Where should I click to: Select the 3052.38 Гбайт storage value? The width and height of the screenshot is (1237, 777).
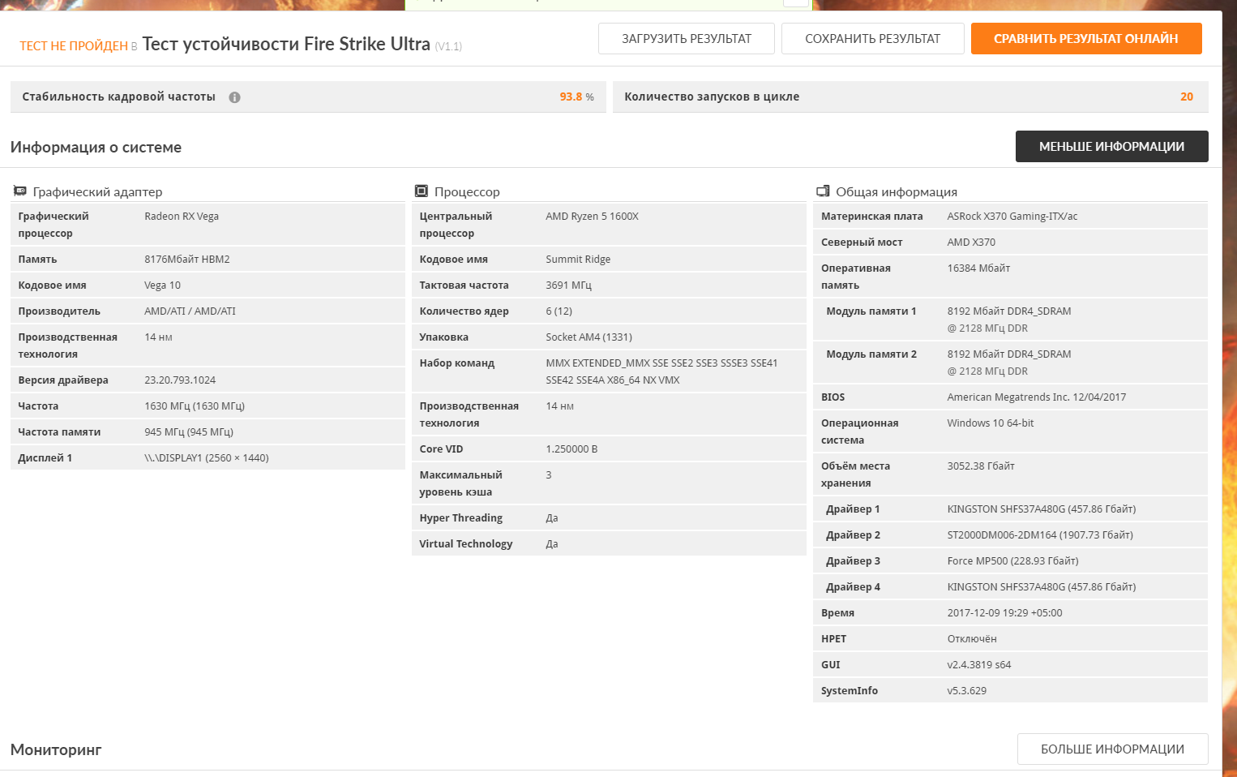click(981, 466)
